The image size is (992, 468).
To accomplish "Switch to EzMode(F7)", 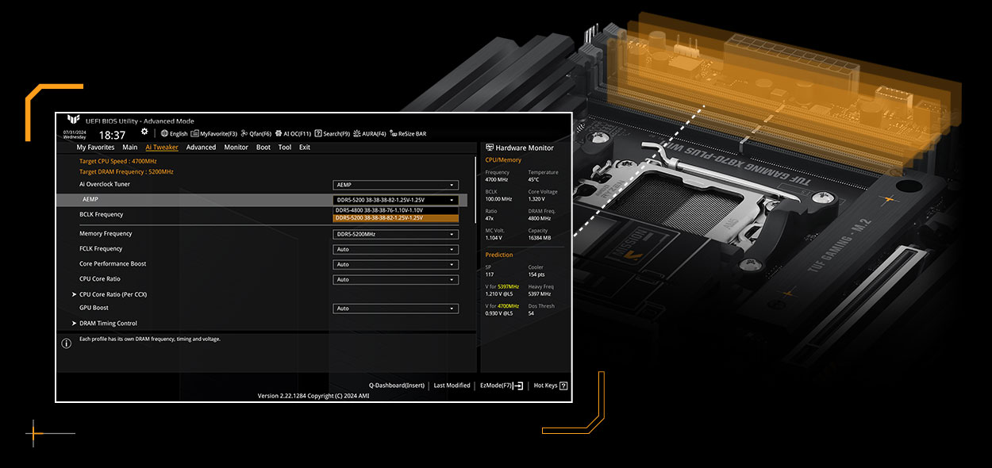I will (502, 386).
